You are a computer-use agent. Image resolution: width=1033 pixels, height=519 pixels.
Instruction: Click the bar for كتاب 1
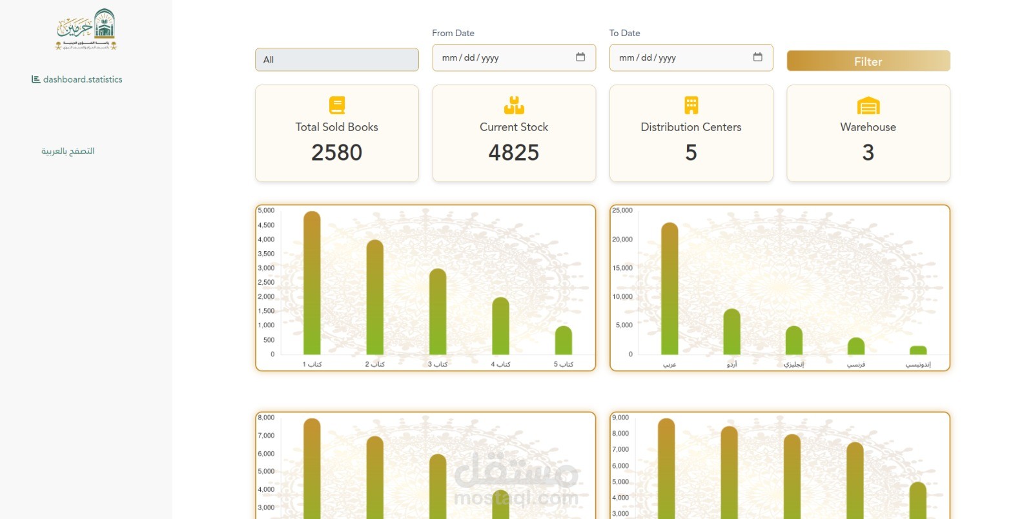(312, 283)
